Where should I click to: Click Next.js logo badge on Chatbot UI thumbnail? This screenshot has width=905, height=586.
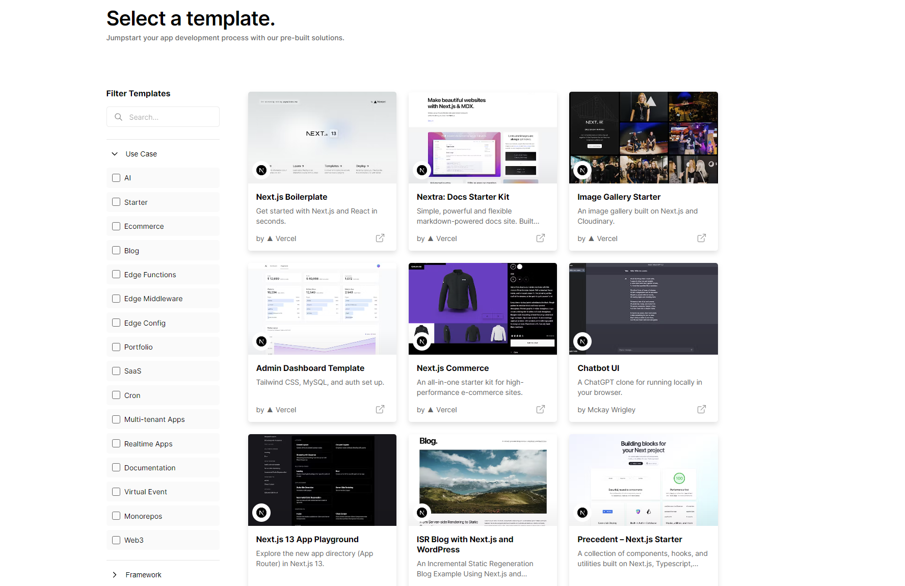click(582, 341)
